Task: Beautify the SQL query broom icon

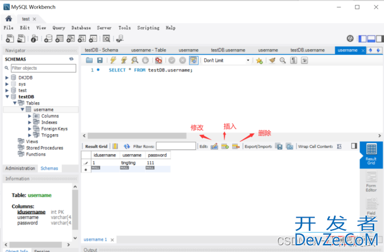Action: [x=272, y=60]
